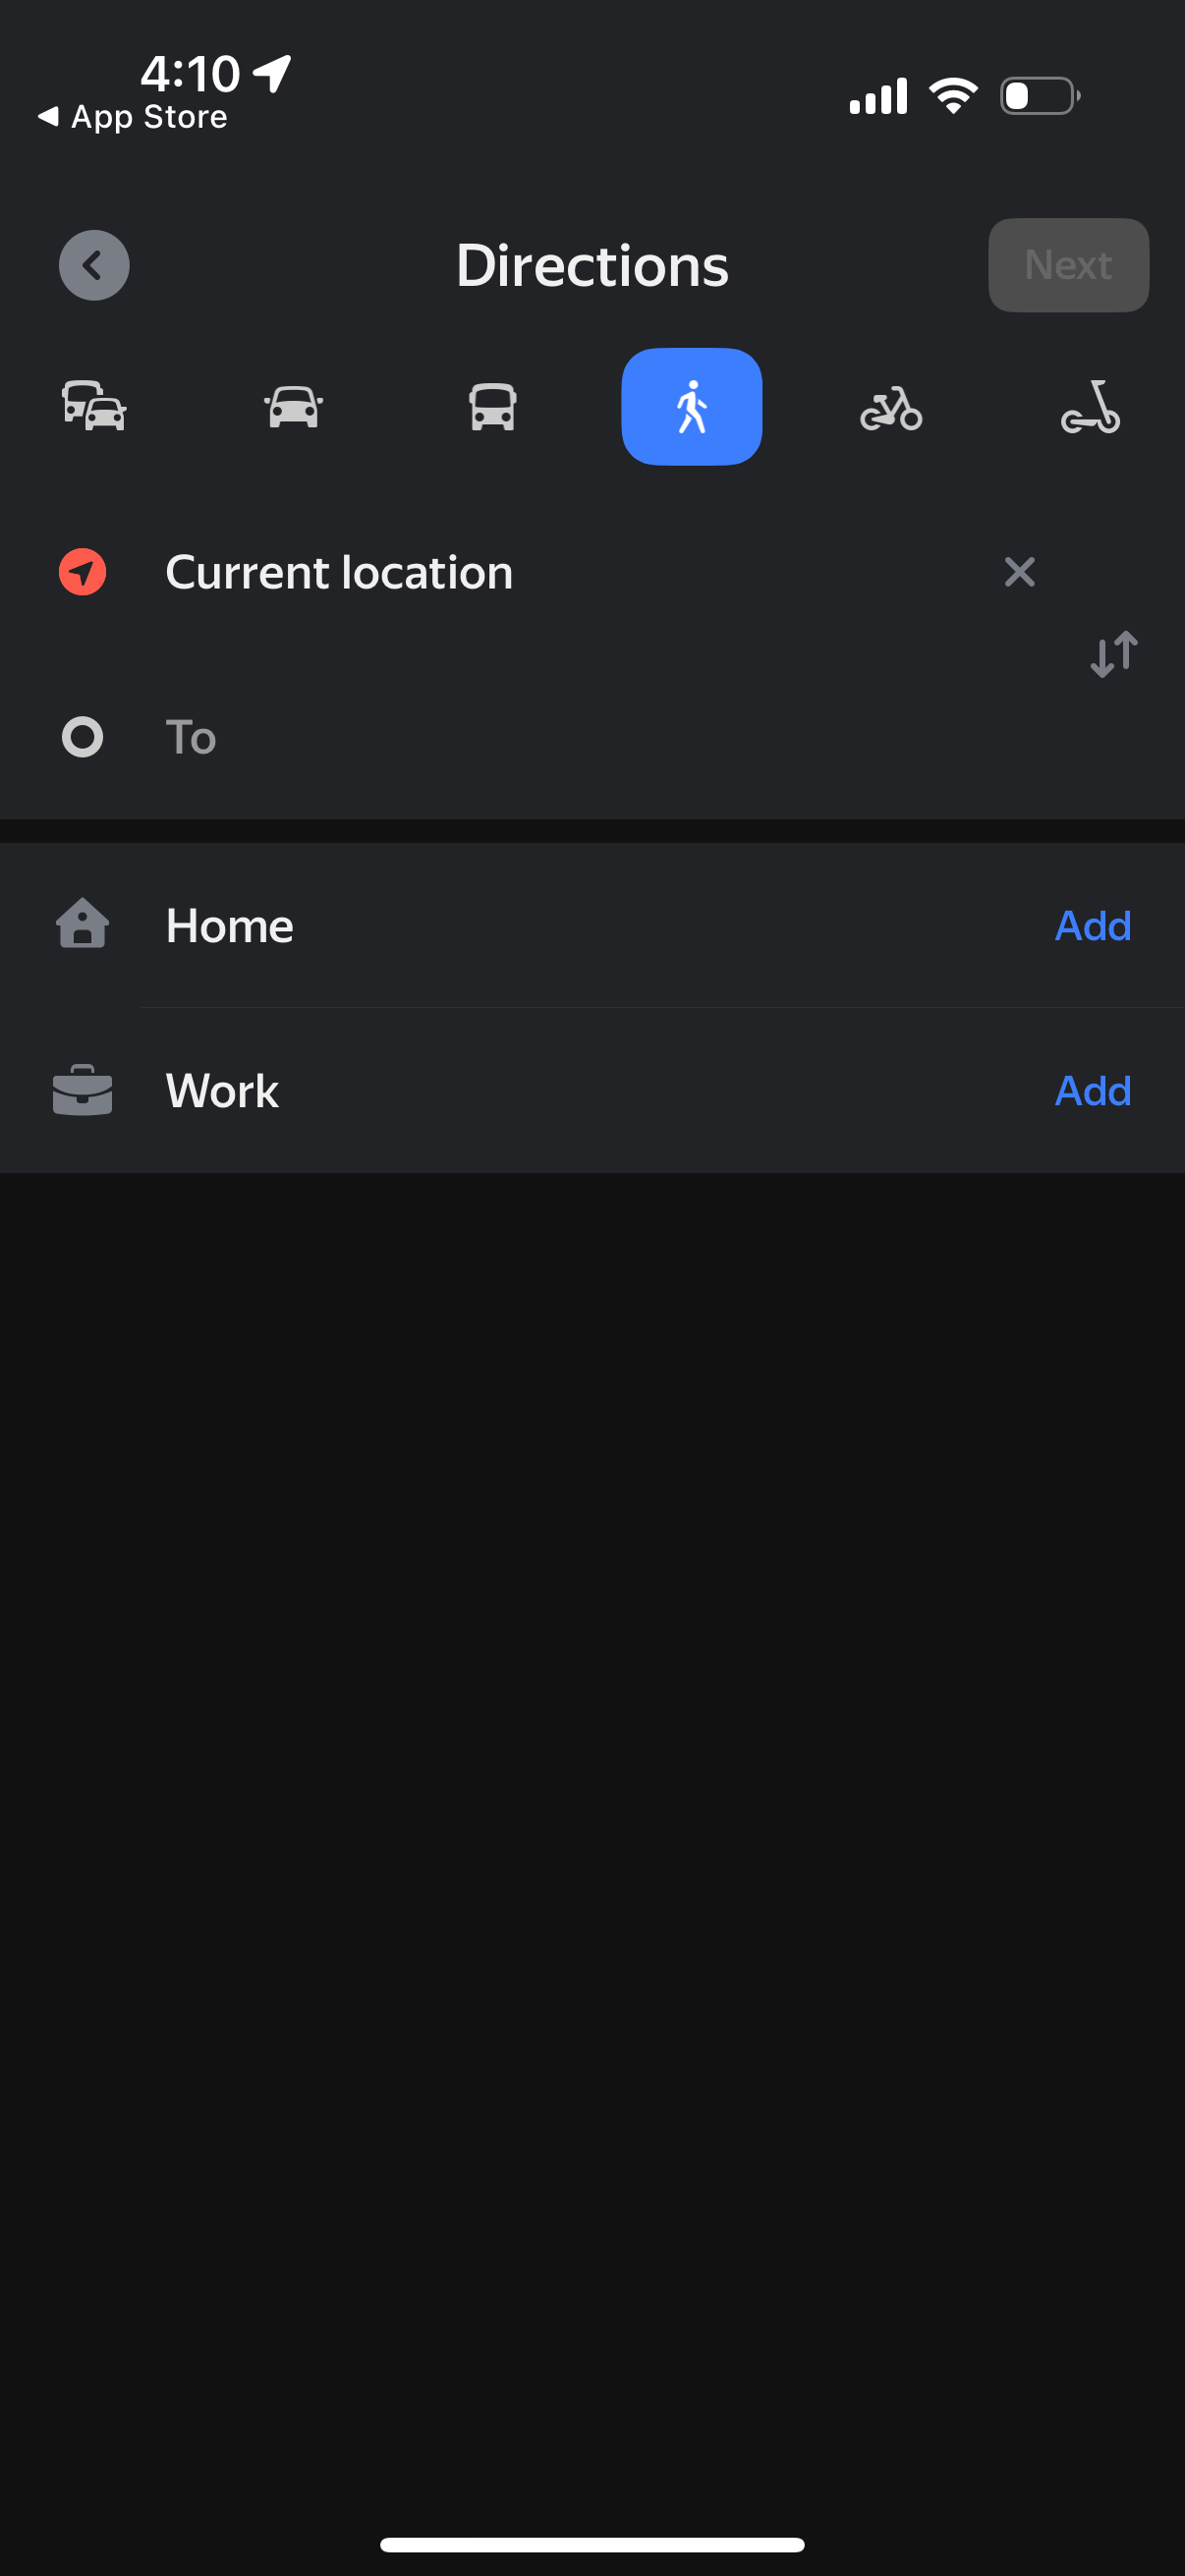Select the pedestrian walking mode
Viewport: 1185px width, 2576px height.
(x=691, y=406)
